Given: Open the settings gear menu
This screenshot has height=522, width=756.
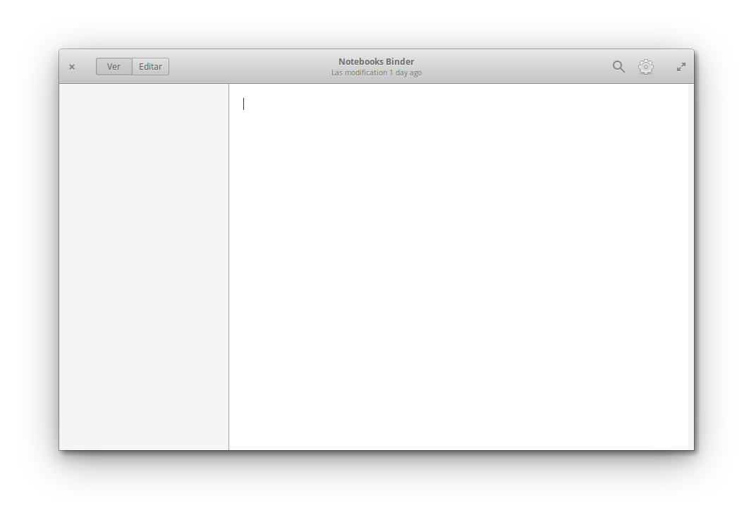Looking at the screenshot, I should point(646,66).
